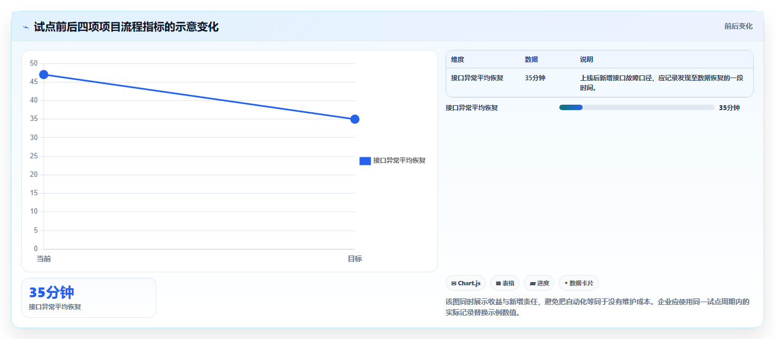Image resolution: width=775 pixels, height=339 pixels.
Task: Click the 接口异常平均恢复 progress bar
Action: pyautogui.click(x=636, y=107)
